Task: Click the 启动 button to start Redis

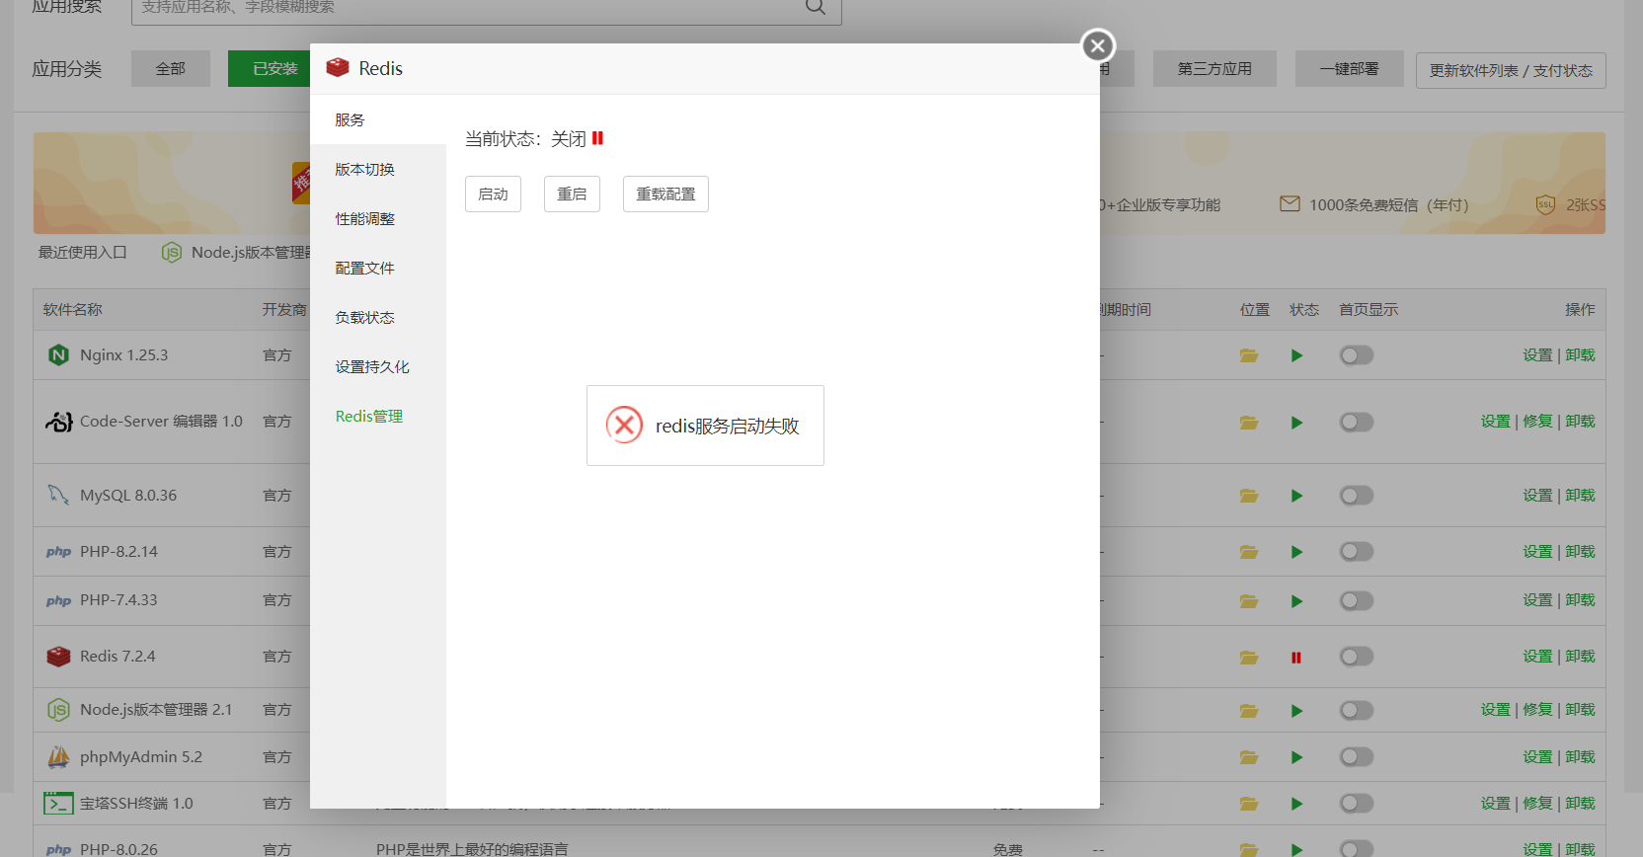Action: click(x=493, y=194)
